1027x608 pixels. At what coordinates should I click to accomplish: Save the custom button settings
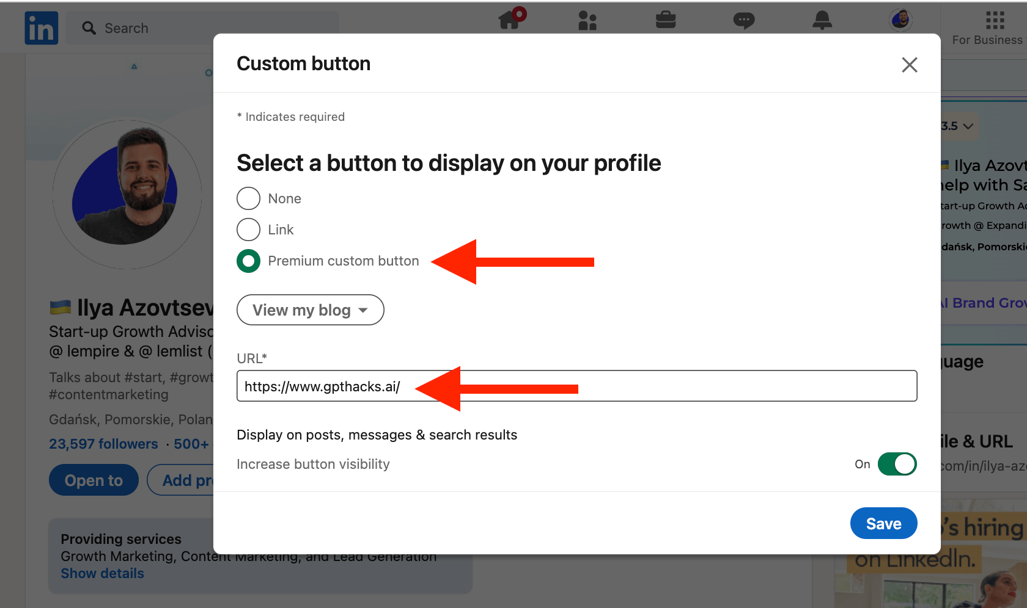(883, 523)
